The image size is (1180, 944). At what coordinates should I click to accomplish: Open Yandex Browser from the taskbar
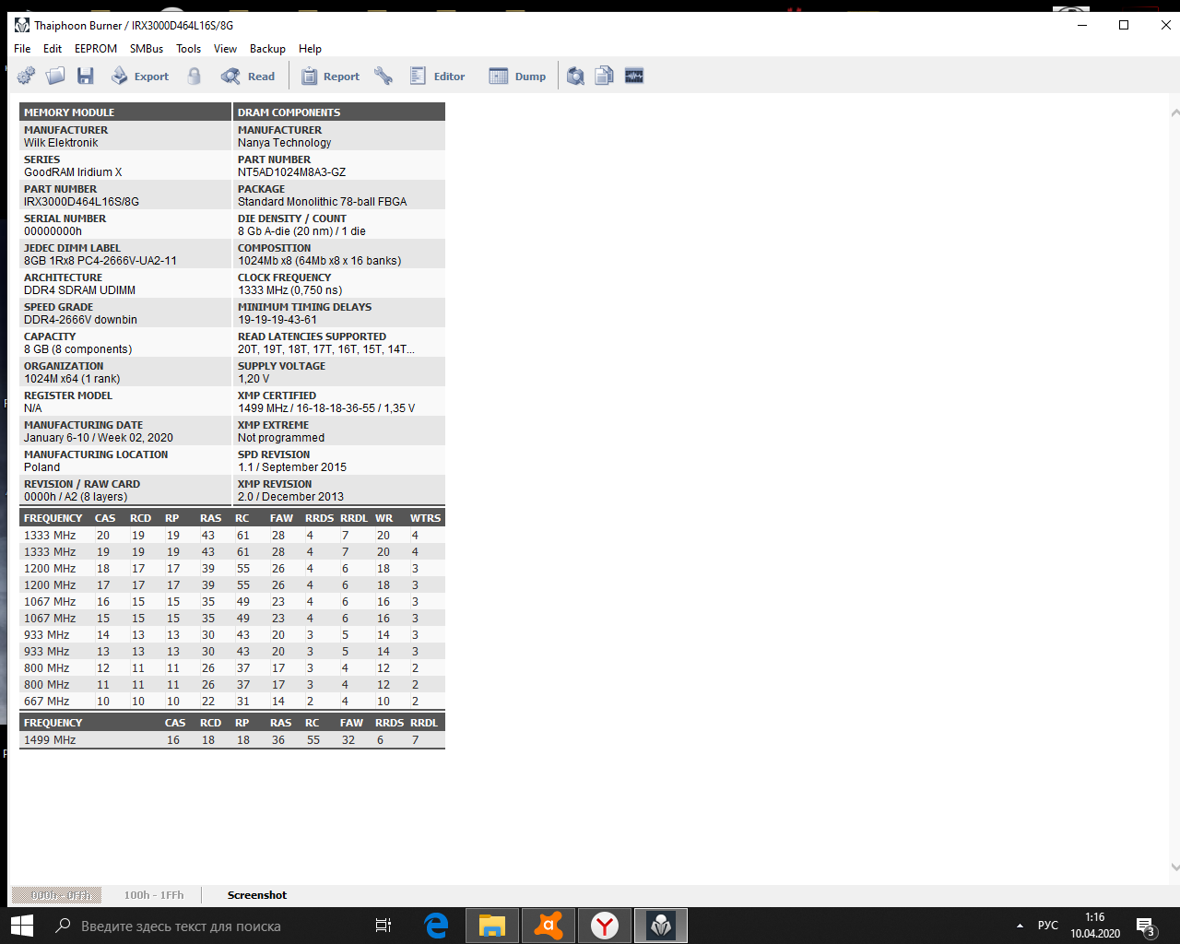pyautogui.click(x=605, y=926)
